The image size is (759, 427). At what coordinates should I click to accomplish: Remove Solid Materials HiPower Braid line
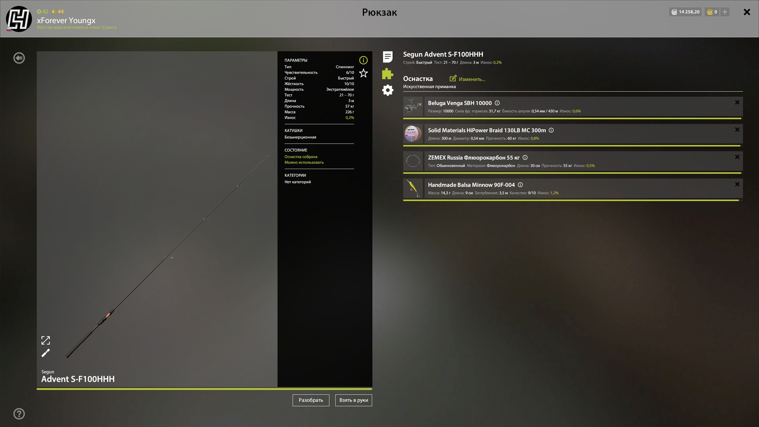[737, 130]
